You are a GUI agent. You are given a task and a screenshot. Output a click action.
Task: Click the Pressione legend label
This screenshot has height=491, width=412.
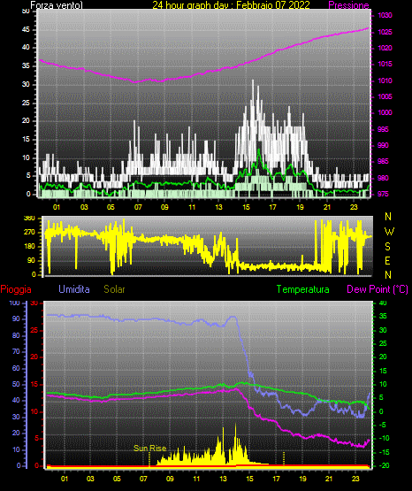click(x=348, y=5)
